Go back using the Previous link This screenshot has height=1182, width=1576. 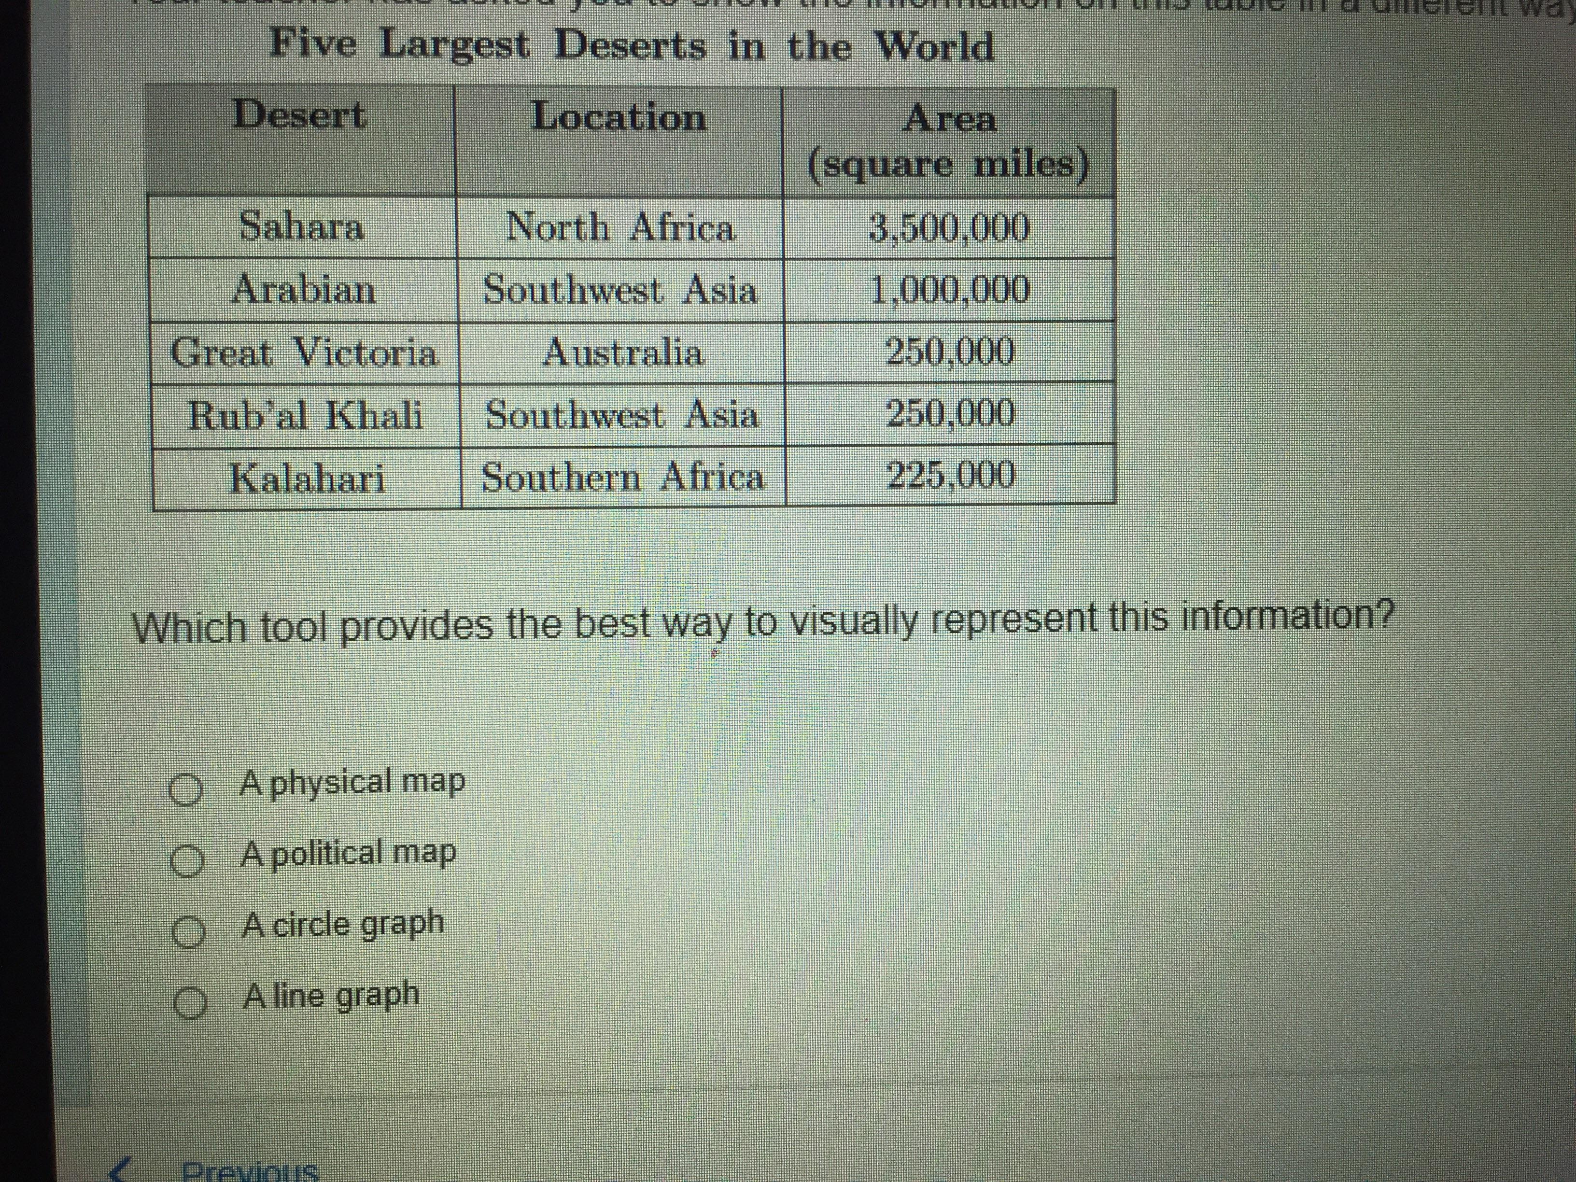click(249, 1171)
